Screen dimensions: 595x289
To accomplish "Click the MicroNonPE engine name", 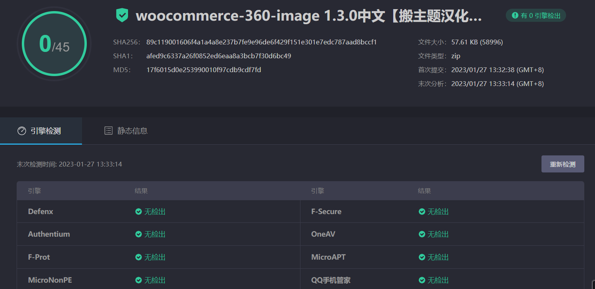I will [50, 280].
